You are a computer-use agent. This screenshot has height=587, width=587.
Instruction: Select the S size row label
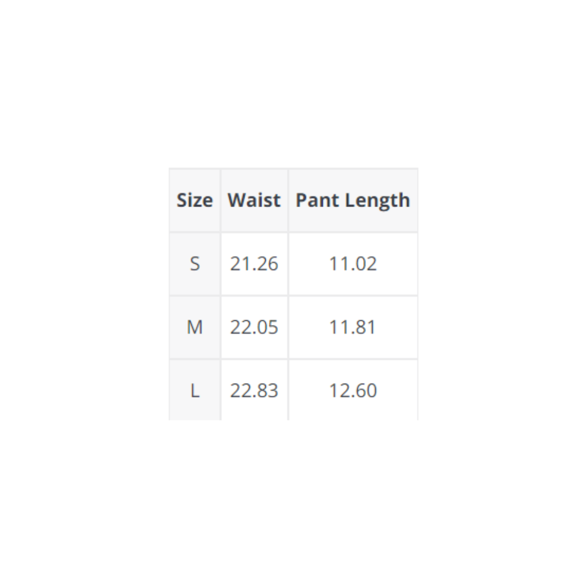[195, 264]
